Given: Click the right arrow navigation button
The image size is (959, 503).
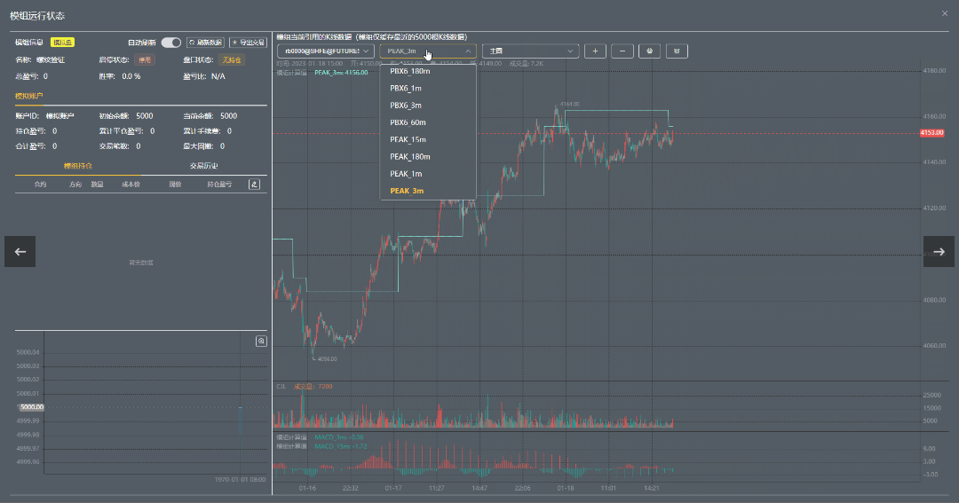Looking at the screenshot, I should click(x=939, y=252).
